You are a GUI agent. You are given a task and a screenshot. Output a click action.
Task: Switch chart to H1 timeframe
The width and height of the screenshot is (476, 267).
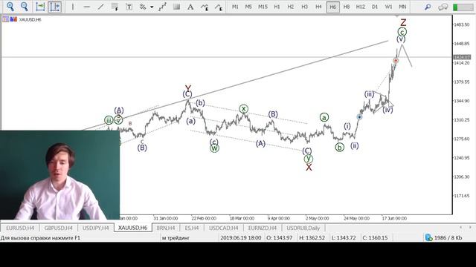[x=277, y=7]
